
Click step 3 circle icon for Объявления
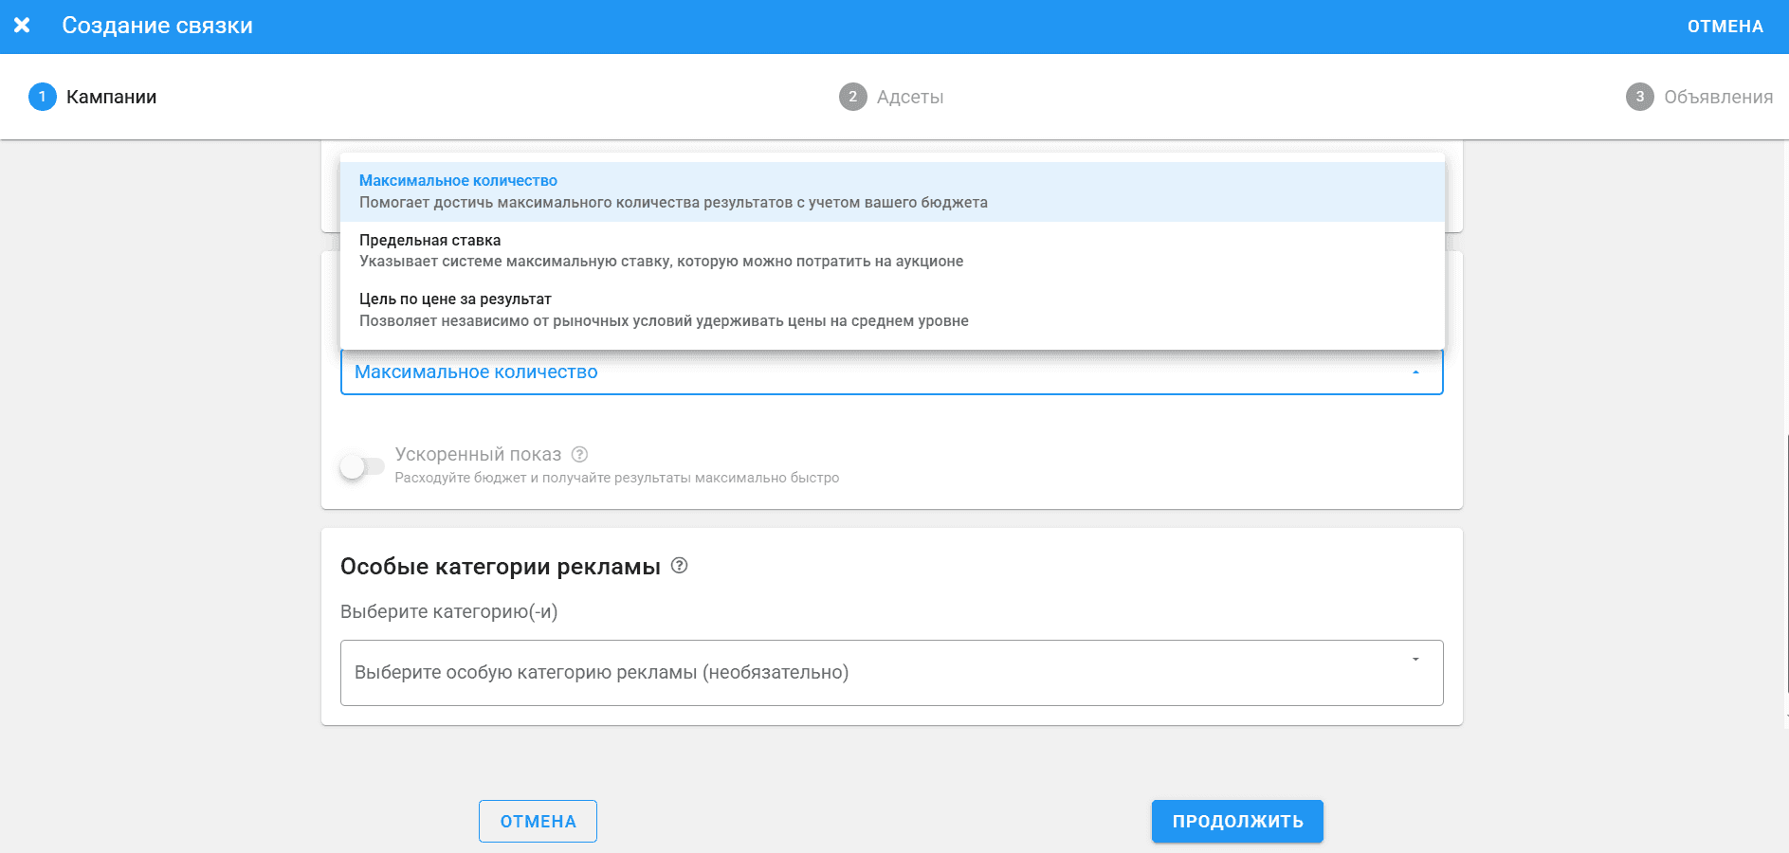(x=1639, y=97)
